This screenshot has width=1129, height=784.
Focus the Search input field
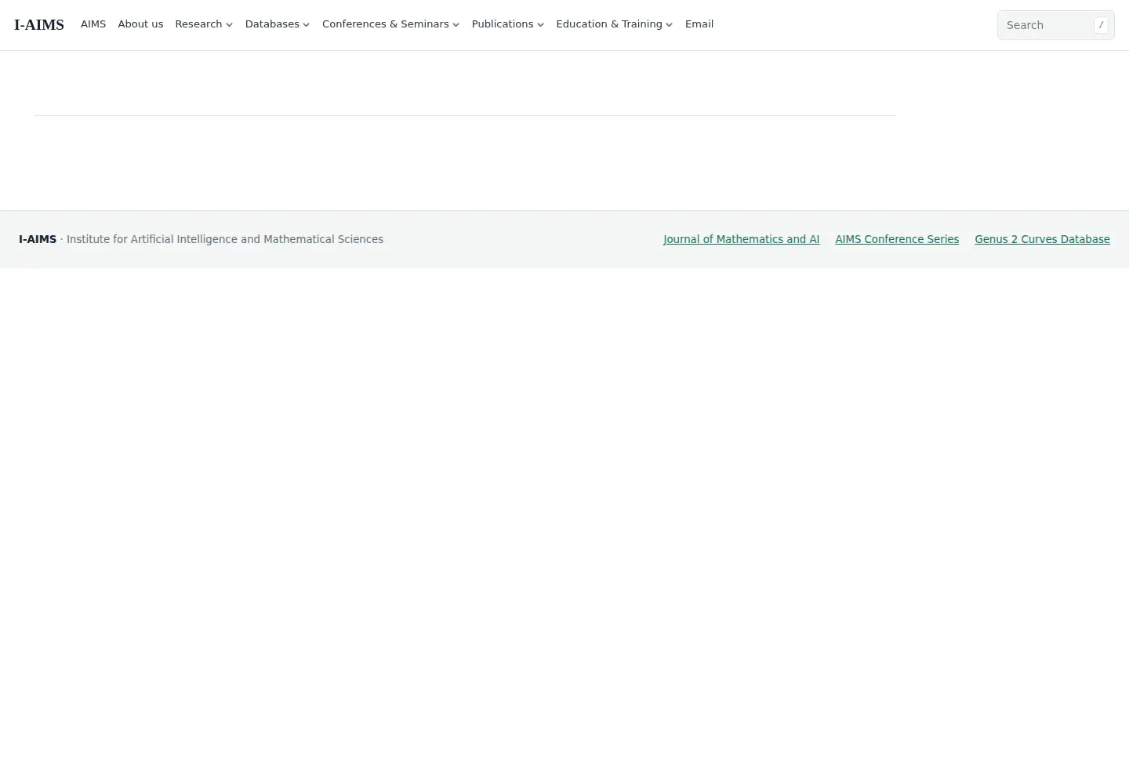(x=1055, y=25)
